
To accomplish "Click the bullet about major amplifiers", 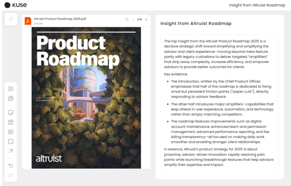I will (222, 109).
